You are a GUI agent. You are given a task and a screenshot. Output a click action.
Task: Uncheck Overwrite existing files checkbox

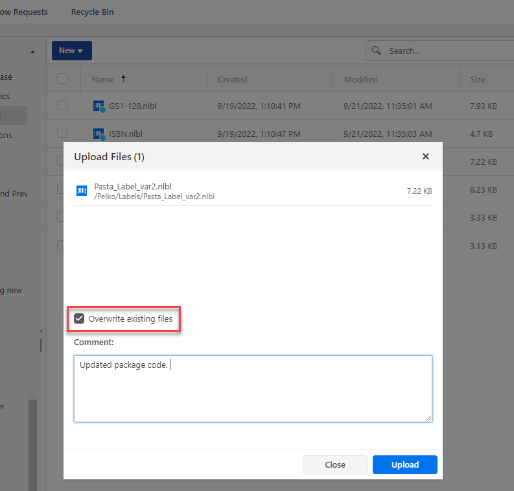pyautogui.click(x=79, y=318)
